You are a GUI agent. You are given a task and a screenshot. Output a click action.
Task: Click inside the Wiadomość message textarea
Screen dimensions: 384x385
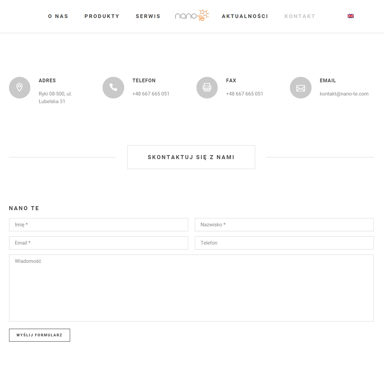191,288
